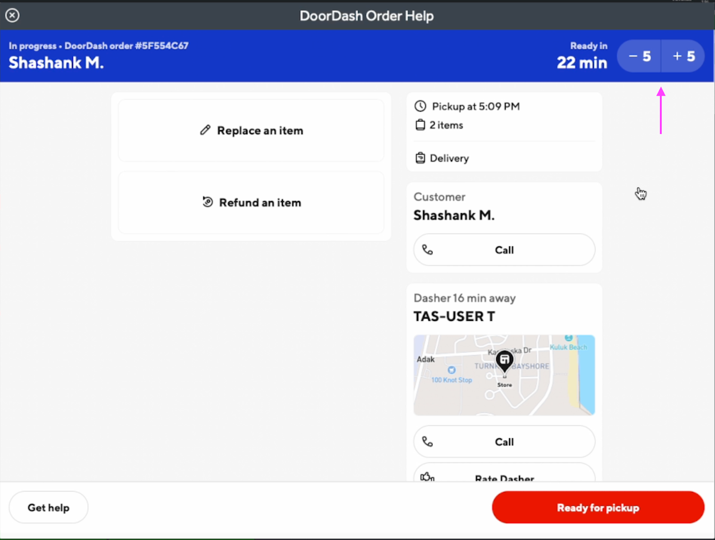Click the store pin on map
Screen dimensions: 715x540
click(505, 361)
